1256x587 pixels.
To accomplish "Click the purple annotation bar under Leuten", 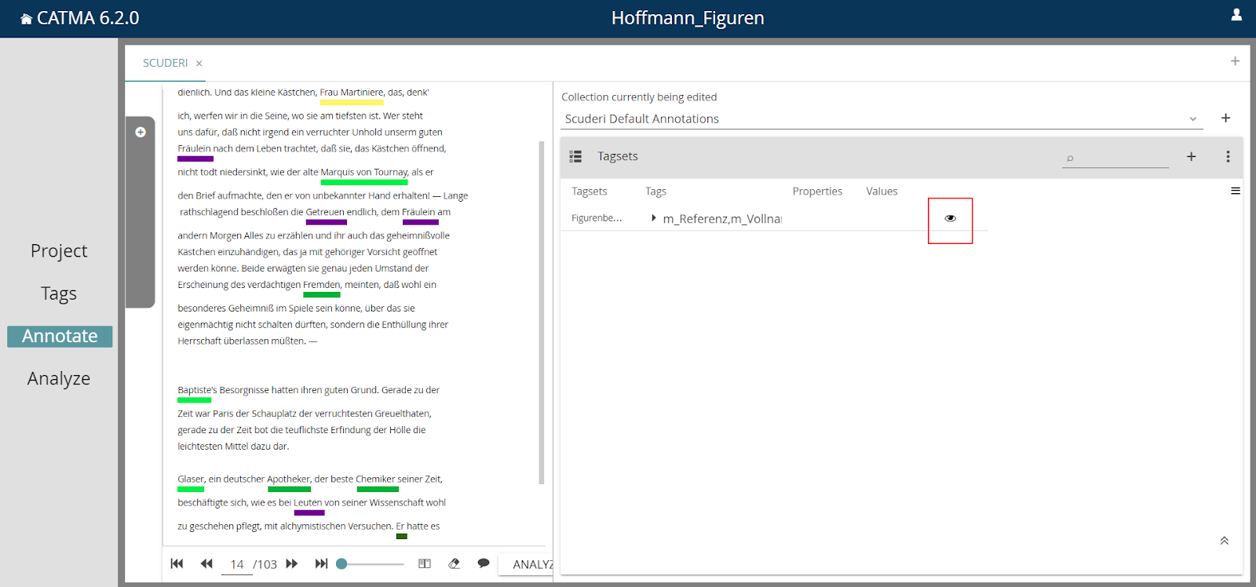I will (x=309, y=512).
